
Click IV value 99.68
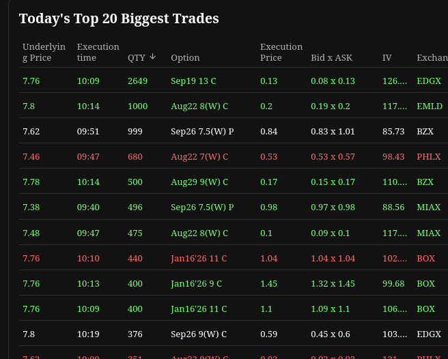coord(393,284)
